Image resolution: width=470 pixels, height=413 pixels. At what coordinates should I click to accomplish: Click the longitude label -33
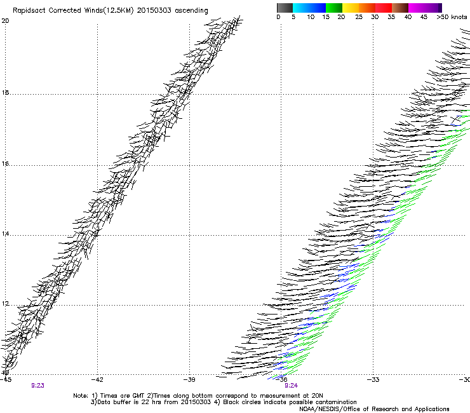pos(373,380)
